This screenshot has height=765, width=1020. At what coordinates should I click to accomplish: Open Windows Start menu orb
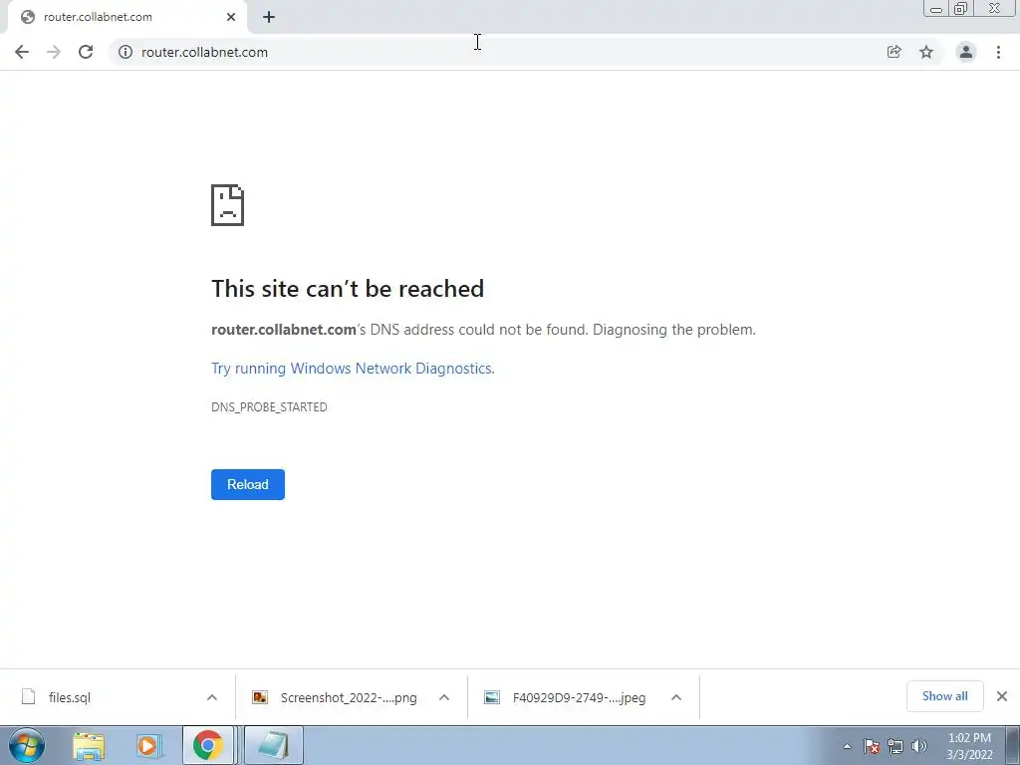(27, 745)
